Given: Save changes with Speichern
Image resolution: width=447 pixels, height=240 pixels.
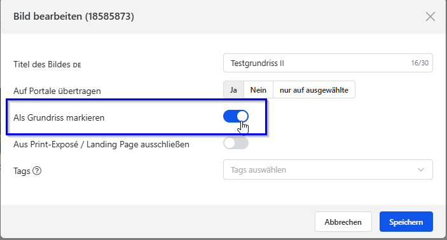Looking at the screenshot, I should pos(406,222).
